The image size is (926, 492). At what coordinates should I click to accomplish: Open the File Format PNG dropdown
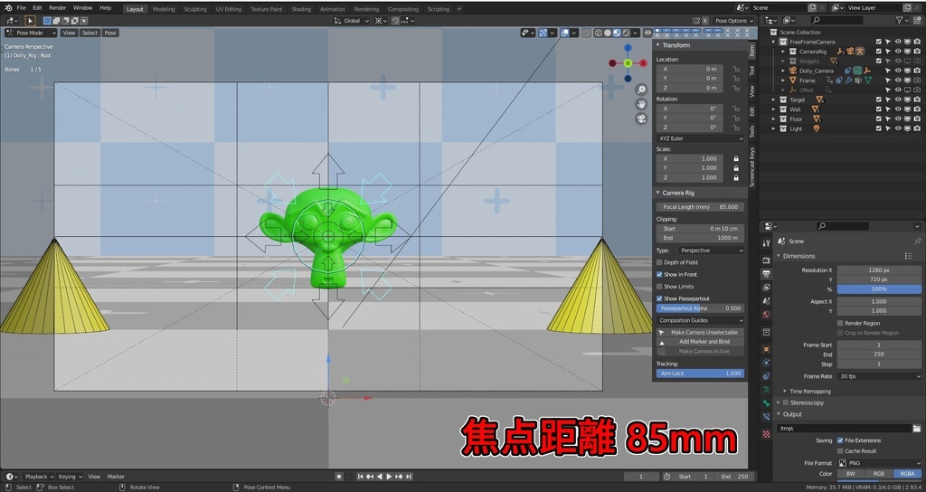point(879,463)
